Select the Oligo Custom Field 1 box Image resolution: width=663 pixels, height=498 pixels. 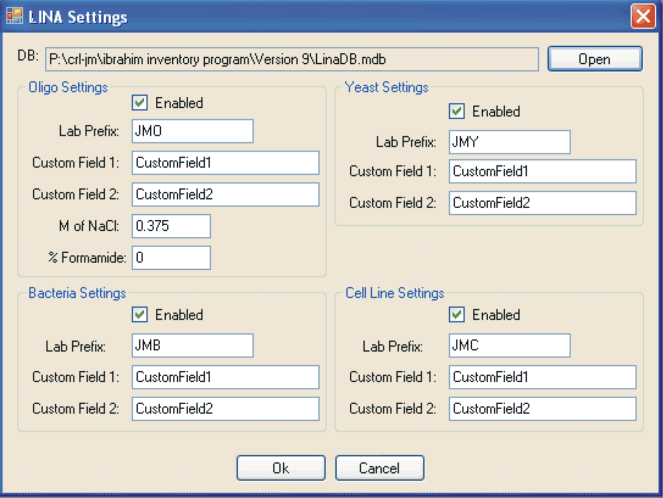click(x=225, y=163)
